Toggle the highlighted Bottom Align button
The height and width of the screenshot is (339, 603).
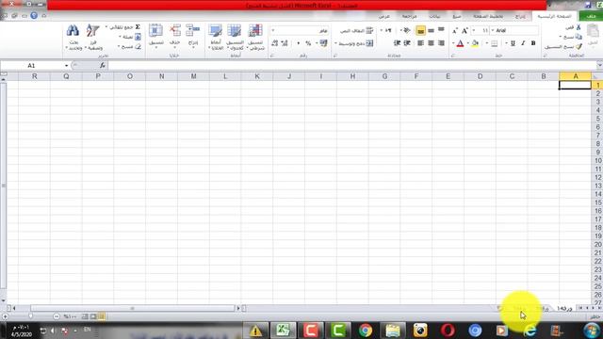point(420,30)
